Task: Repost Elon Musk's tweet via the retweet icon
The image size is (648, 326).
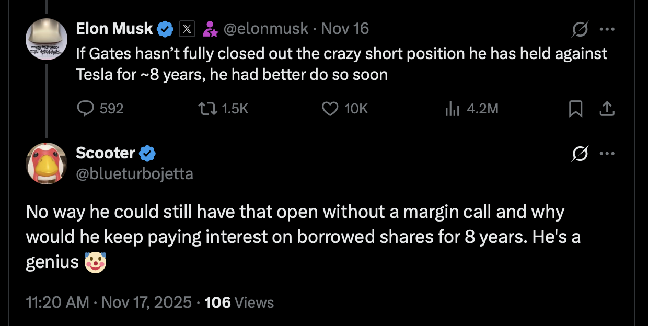Action: pos(207,108)
